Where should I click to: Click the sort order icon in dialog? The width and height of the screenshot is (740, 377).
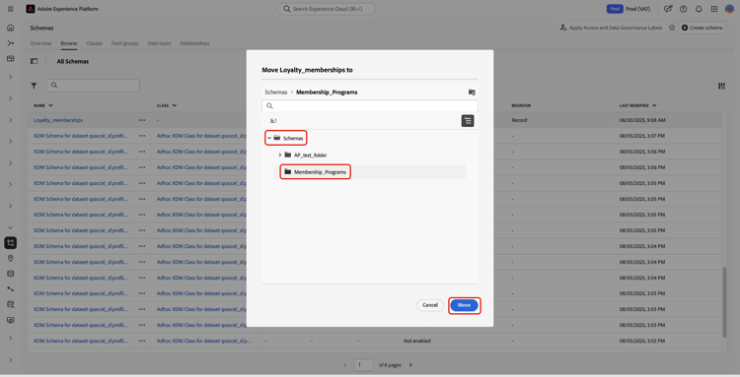[273, 120]
